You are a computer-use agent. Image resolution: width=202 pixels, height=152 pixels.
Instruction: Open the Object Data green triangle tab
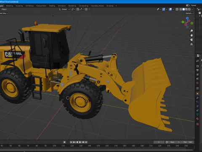click(x=197, y=114)
